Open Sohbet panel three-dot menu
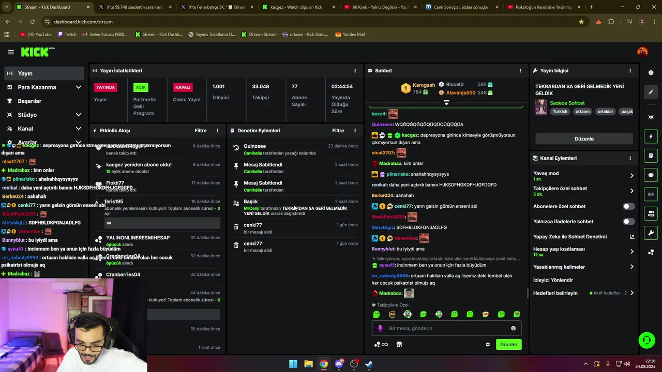This screenshot has height=372, width=662. point(520,71)
